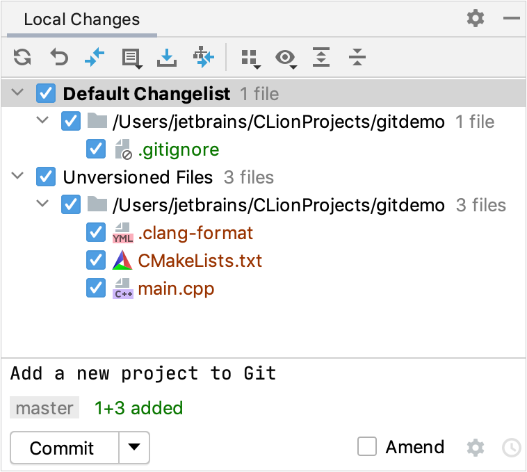Select CMakeLists.txt in the file tree

(x=200, y=261)
